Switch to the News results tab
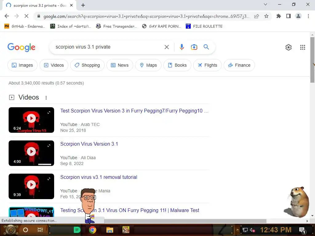The height and width of the screenshot is (236, 315). [120, 65]
